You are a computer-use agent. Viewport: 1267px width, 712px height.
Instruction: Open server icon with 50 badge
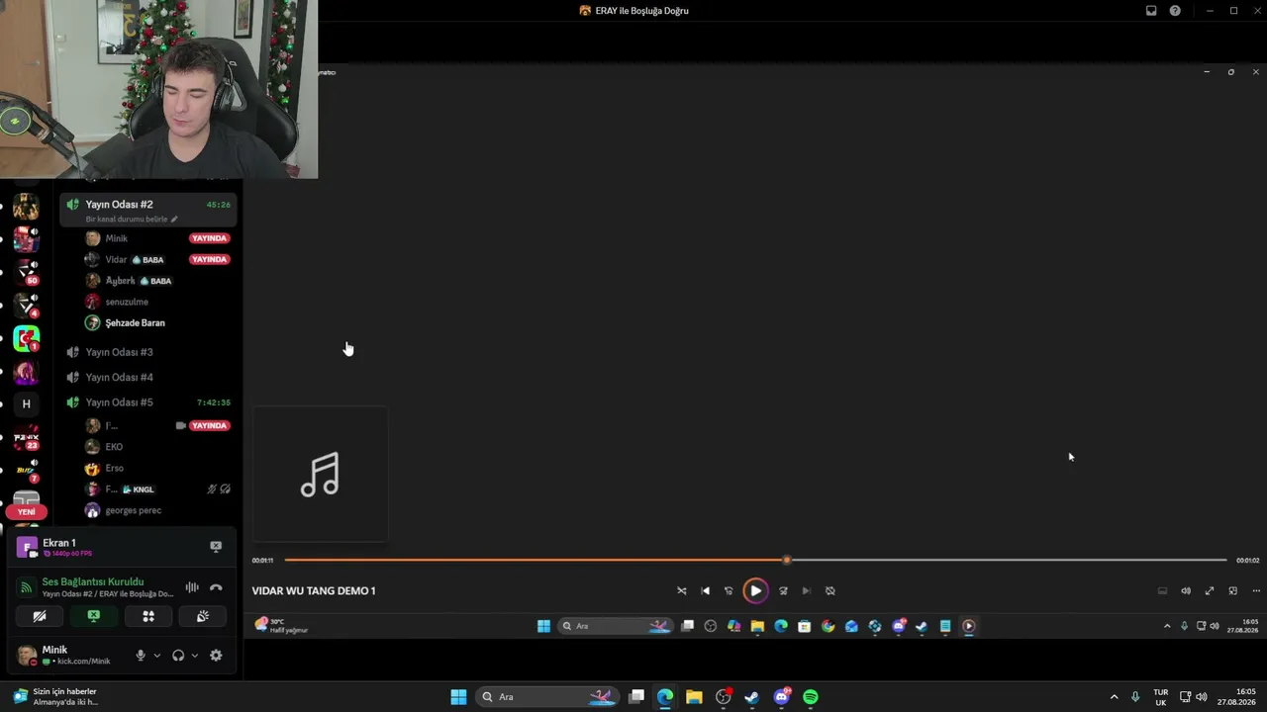pos(26,272)
